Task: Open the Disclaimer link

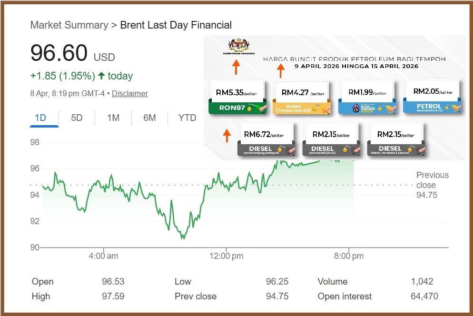Action: pos(130,94)
